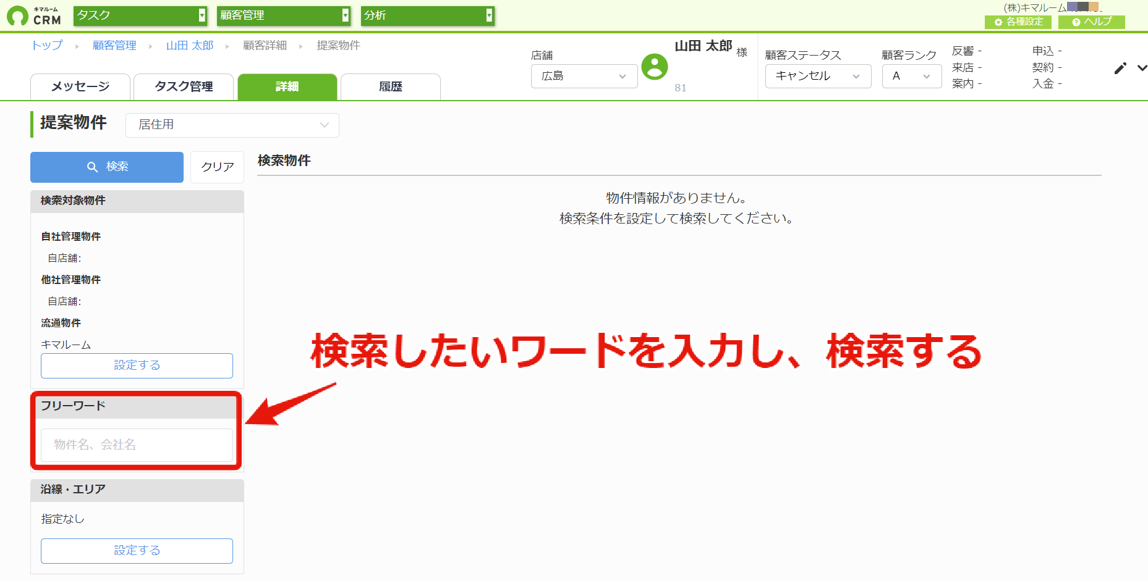Image resolution: width=1148 pixels, height=581 pixels.
Task: Click the キマルーム text under 流通物件
Action: click(66, 345)
